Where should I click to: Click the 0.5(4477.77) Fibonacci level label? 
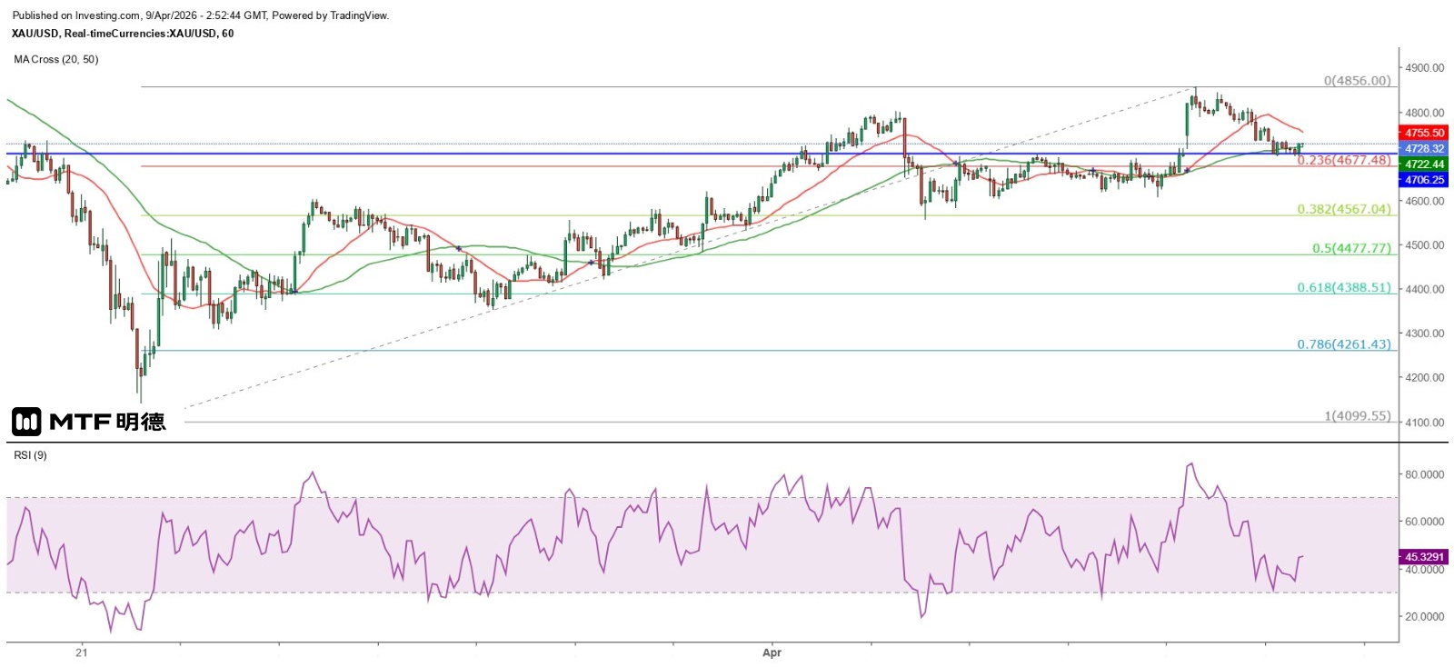tap(1350, 248)
